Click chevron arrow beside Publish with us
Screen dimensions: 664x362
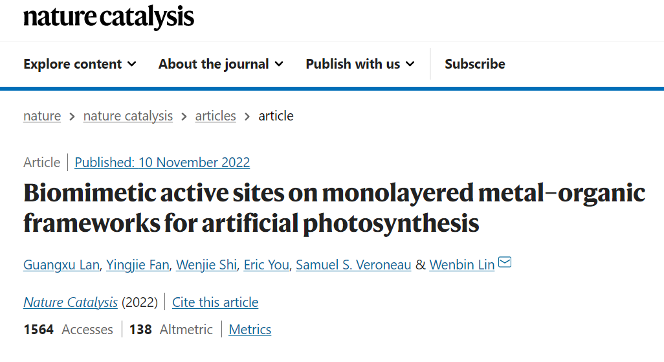[x=410, y=64]
